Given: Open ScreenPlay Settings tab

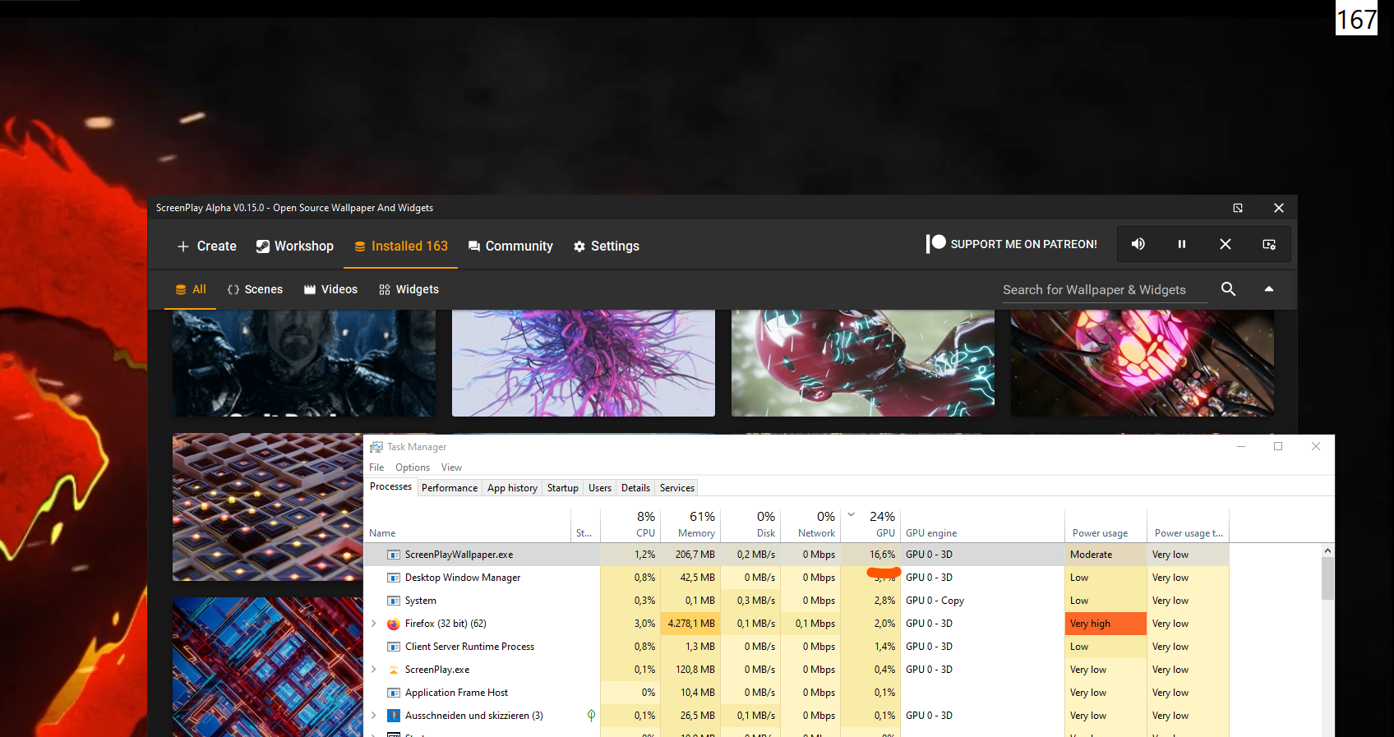Looking at the screenshot, I should (x=607, y=246).
